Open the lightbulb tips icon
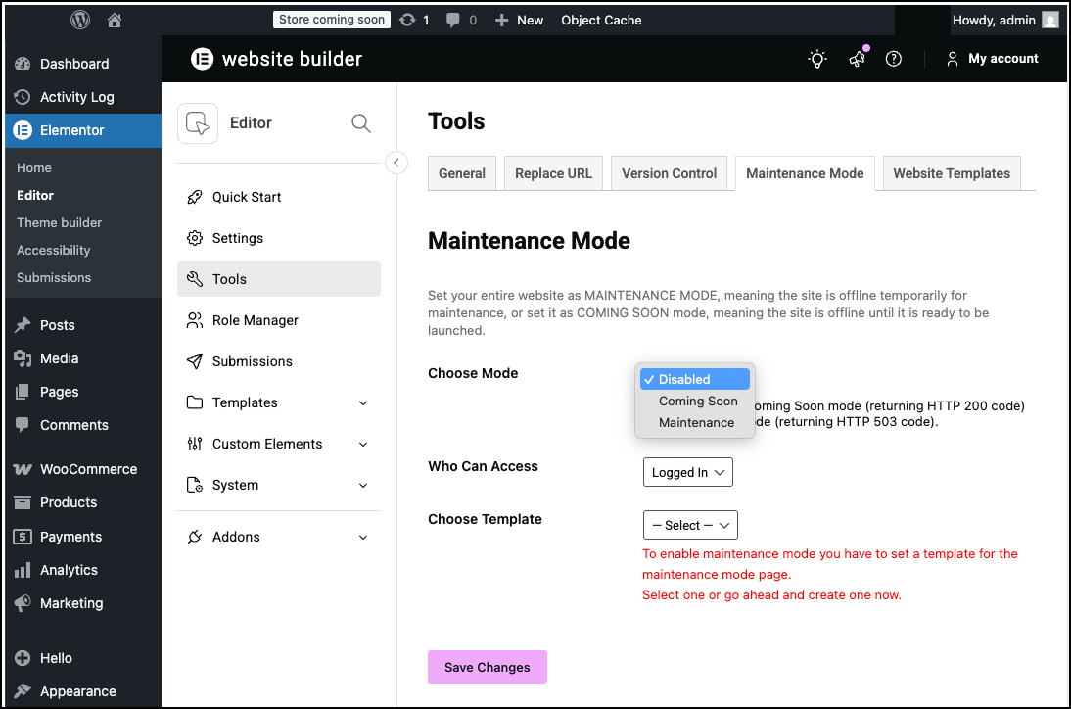The width and height of the screenshot is (1071, 709). pyautogui.click(x=816, y=59)
